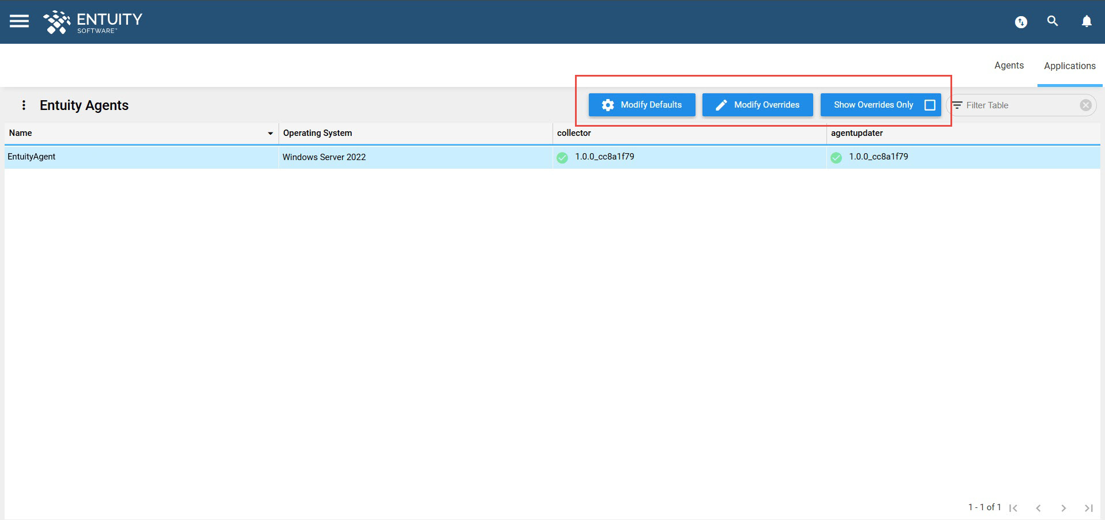Click the 1 - 1 of 1 pagination text
The height and width of the screenshot is (520, 1105).
coord(984,507)
